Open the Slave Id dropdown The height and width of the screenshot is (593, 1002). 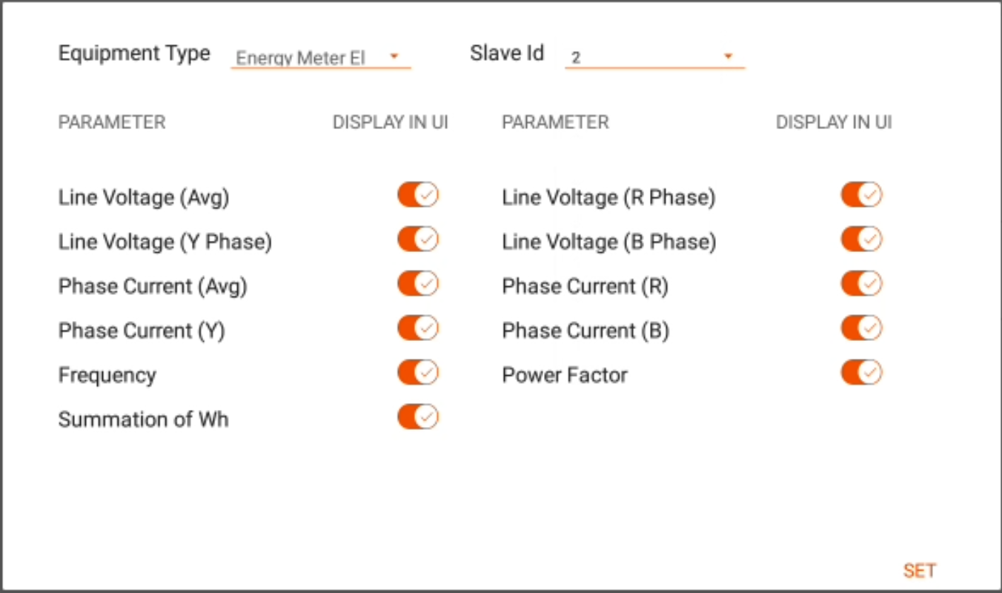pos(654,57)
